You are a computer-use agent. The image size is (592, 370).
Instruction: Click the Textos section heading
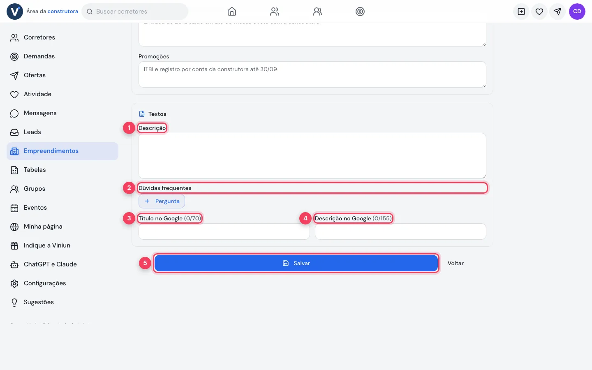tap(157, 114)
